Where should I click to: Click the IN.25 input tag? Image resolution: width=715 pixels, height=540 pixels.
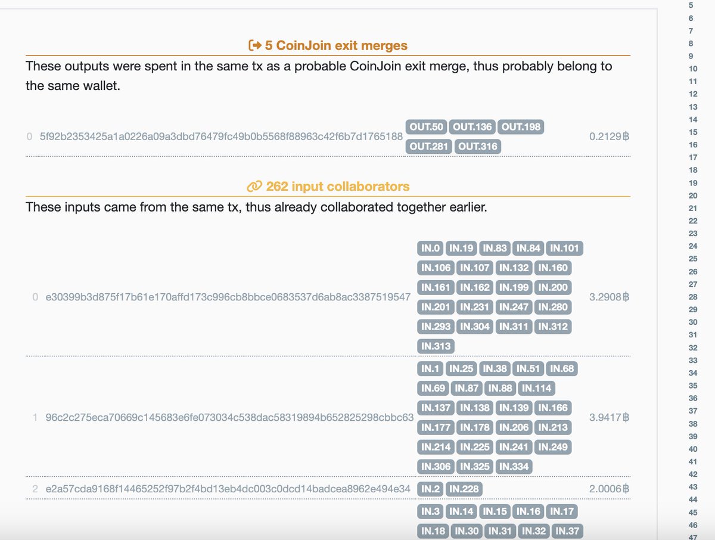point(461,369)
